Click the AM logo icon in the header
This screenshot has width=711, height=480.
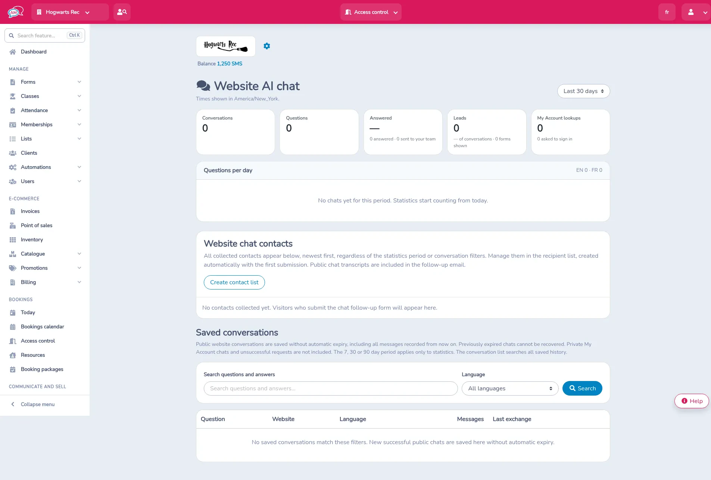click(16, 12)
